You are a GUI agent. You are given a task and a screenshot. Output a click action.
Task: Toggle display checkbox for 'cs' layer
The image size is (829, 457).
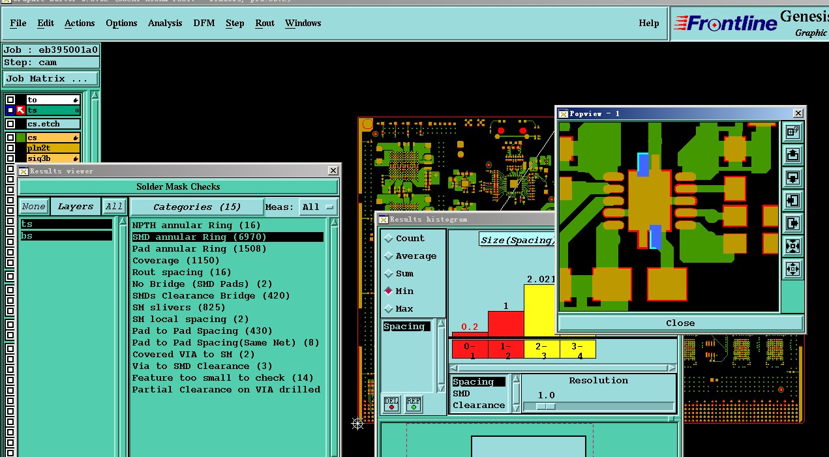coord(10,138)
